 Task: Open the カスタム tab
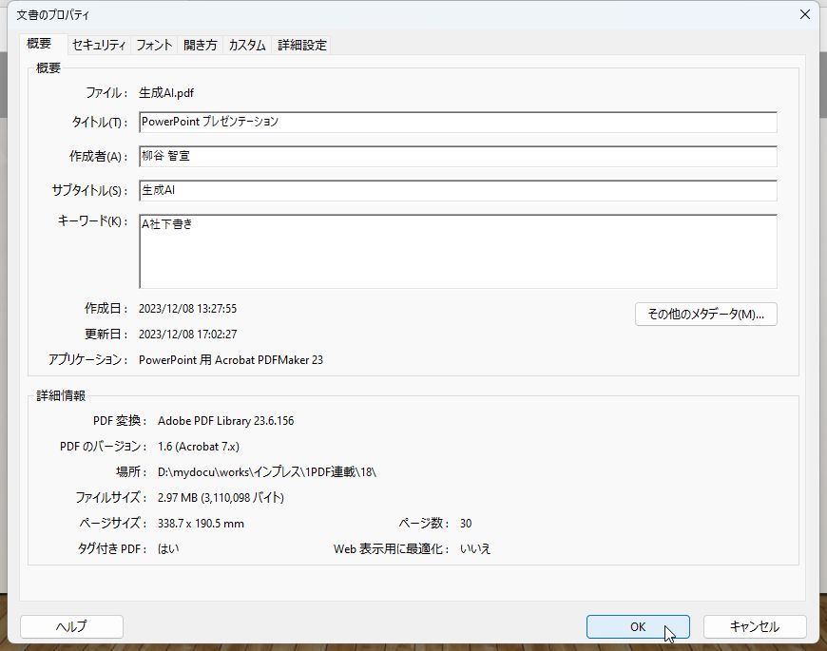click(x=246, y=45)
